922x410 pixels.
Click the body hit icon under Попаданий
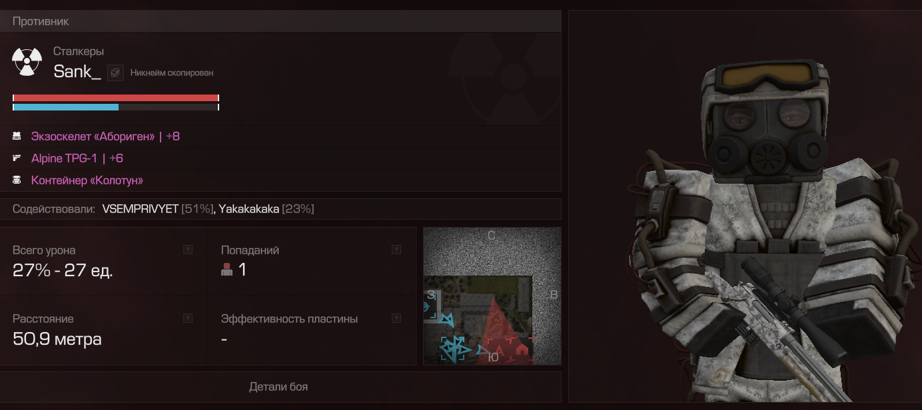click(x=227, y=270)
